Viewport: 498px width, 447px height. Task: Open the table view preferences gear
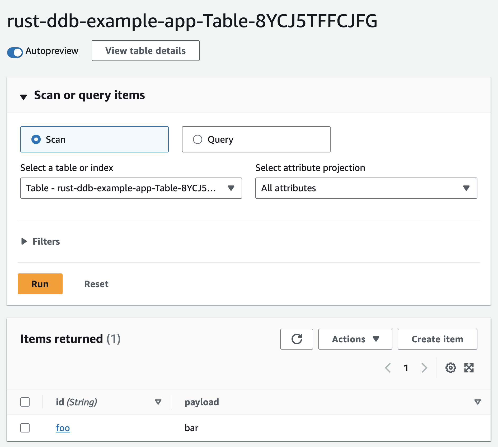click(x=450, y=367)
